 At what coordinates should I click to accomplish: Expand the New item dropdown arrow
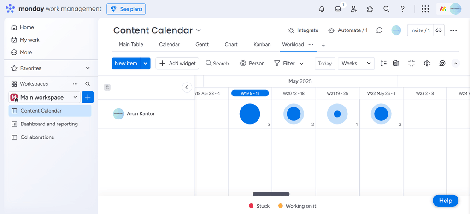pyautogui.click(x=146, y=63)
